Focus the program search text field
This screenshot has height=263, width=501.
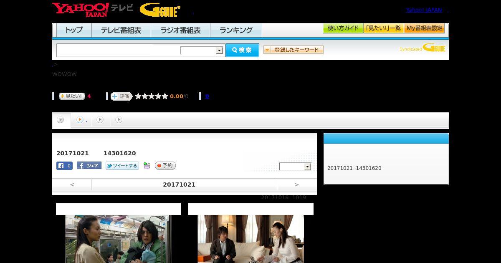119,50
